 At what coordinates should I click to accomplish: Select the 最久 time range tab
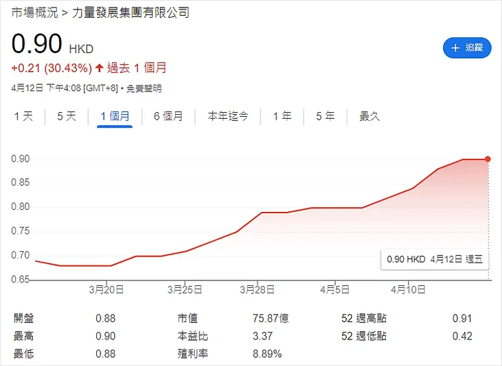pyautogui.click(x=369, y=116)
